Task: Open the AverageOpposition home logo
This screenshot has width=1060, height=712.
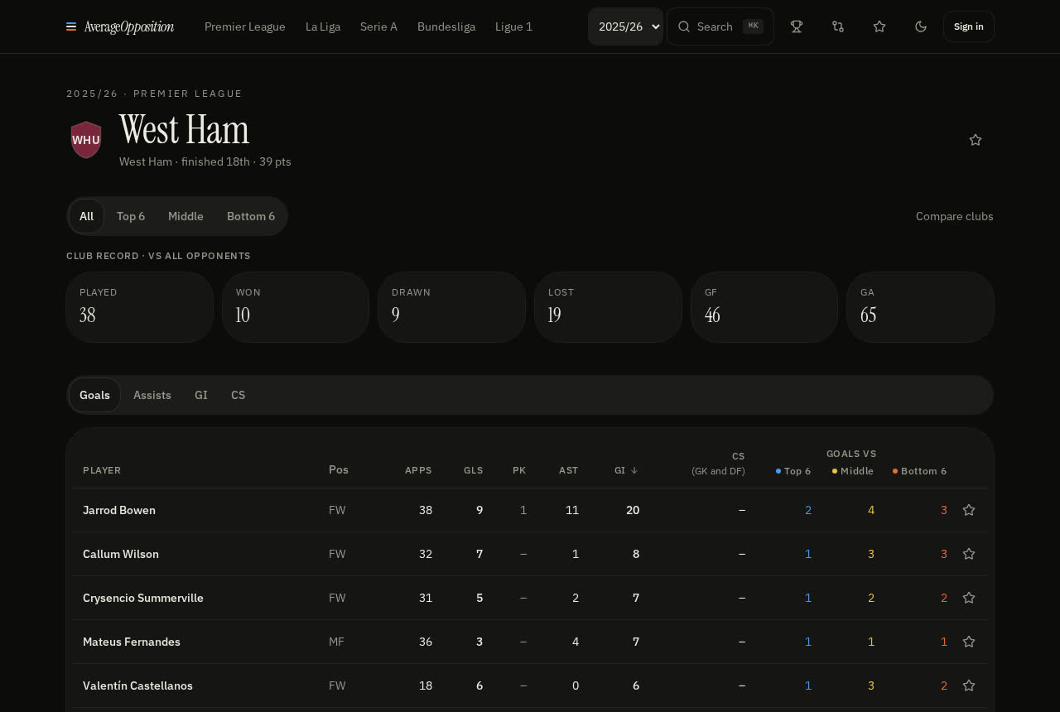Action: coord(120,26)
